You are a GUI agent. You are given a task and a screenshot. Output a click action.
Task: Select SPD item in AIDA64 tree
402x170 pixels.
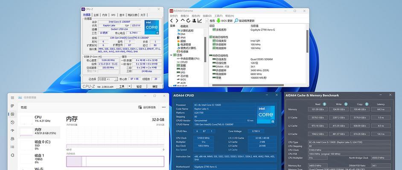(x=181, y=73)
